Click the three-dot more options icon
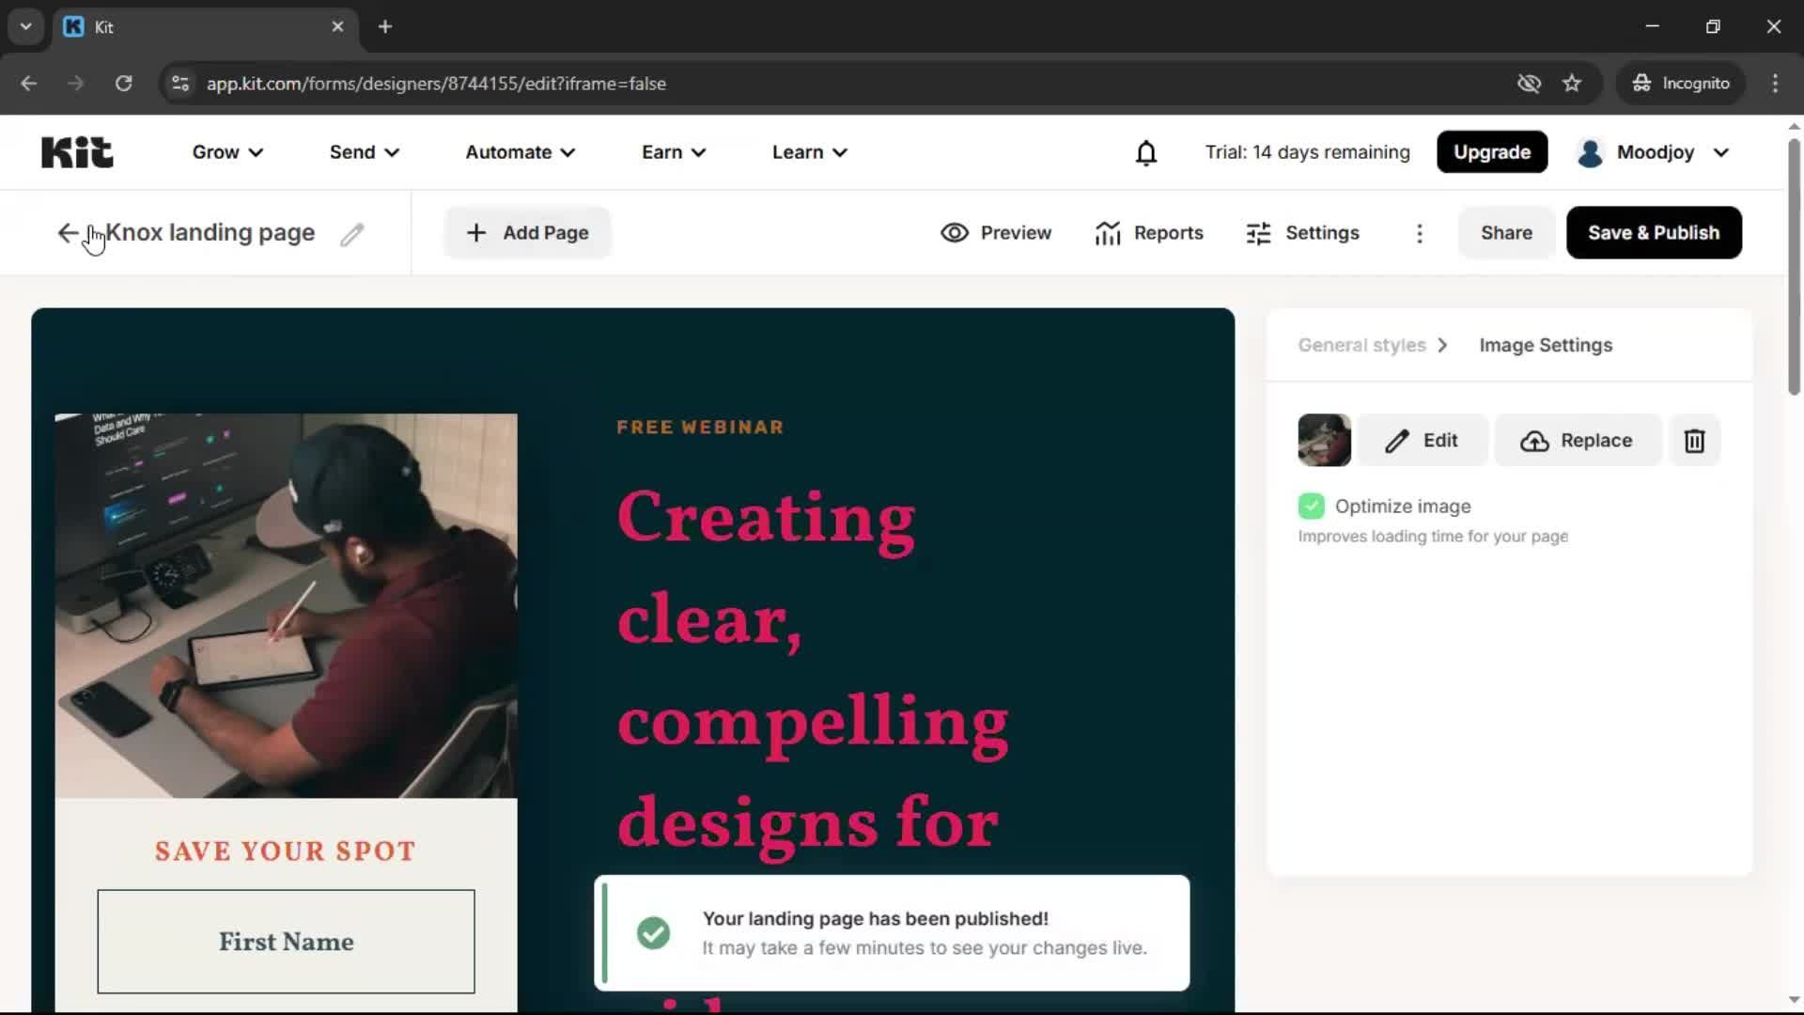This screenshot has height=1015, width=1804. (x=1420, y=233)
